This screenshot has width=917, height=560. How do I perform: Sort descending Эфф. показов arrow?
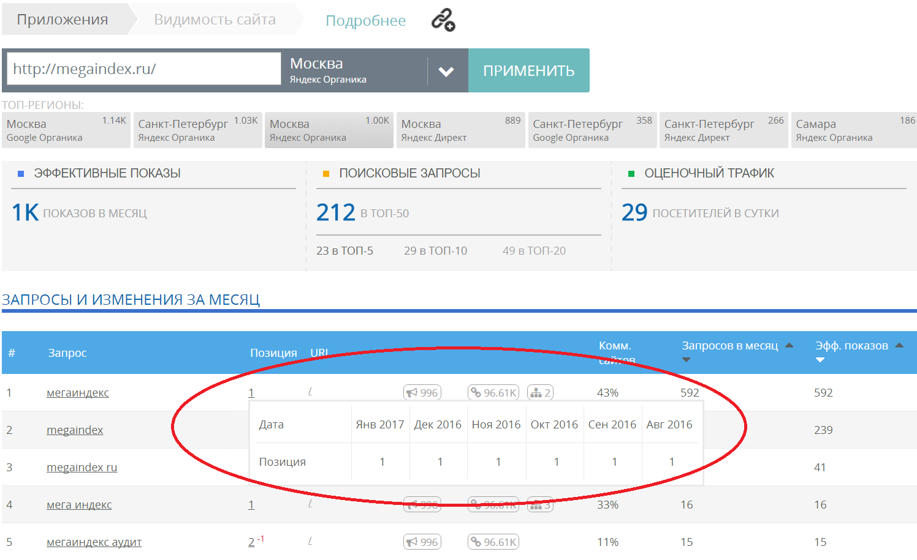(x=820, y=360)
